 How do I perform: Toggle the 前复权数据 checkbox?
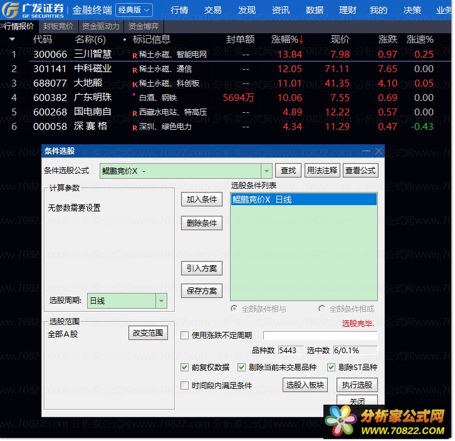pyautogui.click(x=184, y=368)
